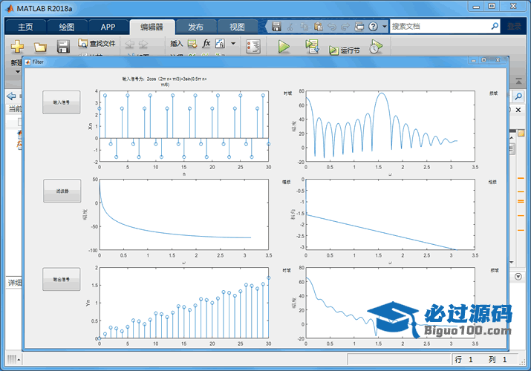Image resolution: width=531 pixels, height=371 pixels.
Task: Click the magnifier icon right of Filter window
Action: (518, 96)
